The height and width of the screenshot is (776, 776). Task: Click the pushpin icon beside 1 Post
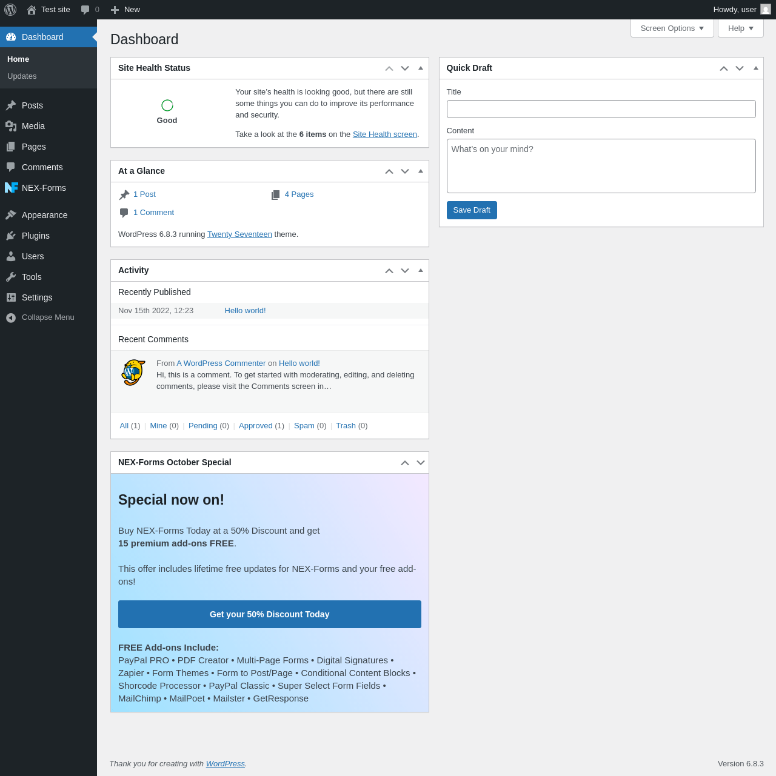pos(124,194)
